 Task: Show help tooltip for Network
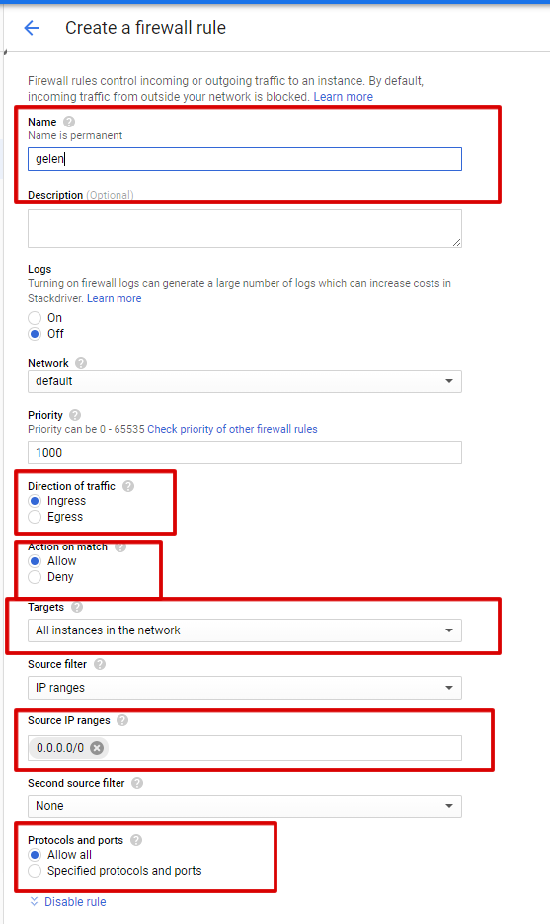coord(81,363)
